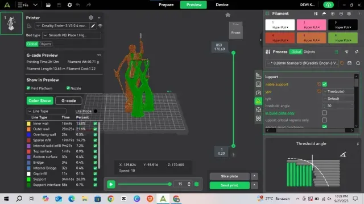Click the G-code button

click(x=69, y=101)
